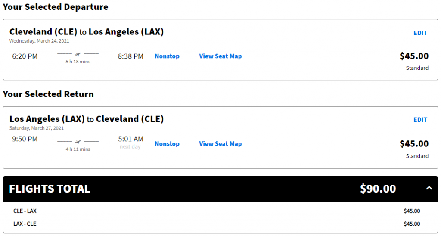This screenshot has height=236, width=441.
Task: View Seat Map for LAX to CLE
Action: pyautogui.click(x=220, y=144)
